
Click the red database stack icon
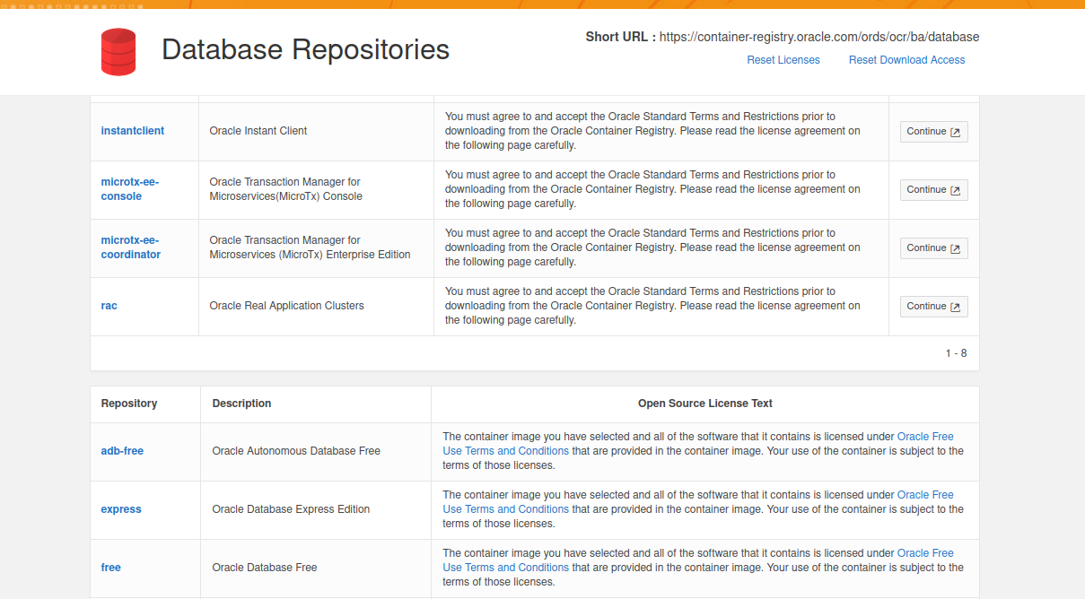click(118, 51)
